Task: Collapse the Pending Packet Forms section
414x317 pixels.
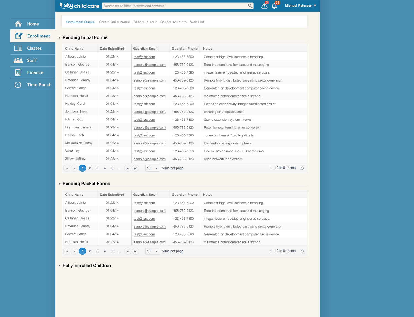Action: point(60,184)
